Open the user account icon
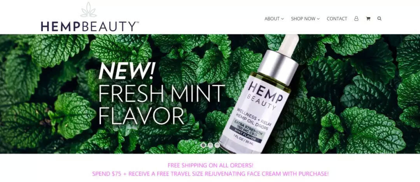The image size is (420, 182). (356, 19)
